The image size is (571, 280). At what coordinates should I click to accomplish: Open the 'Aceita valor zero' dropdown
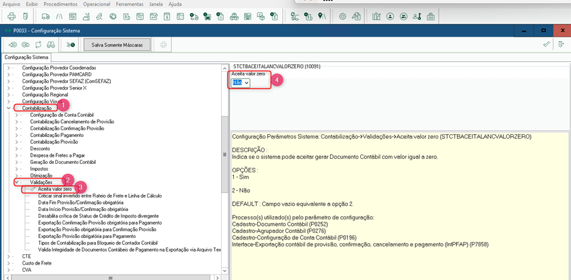coord(246,83)
